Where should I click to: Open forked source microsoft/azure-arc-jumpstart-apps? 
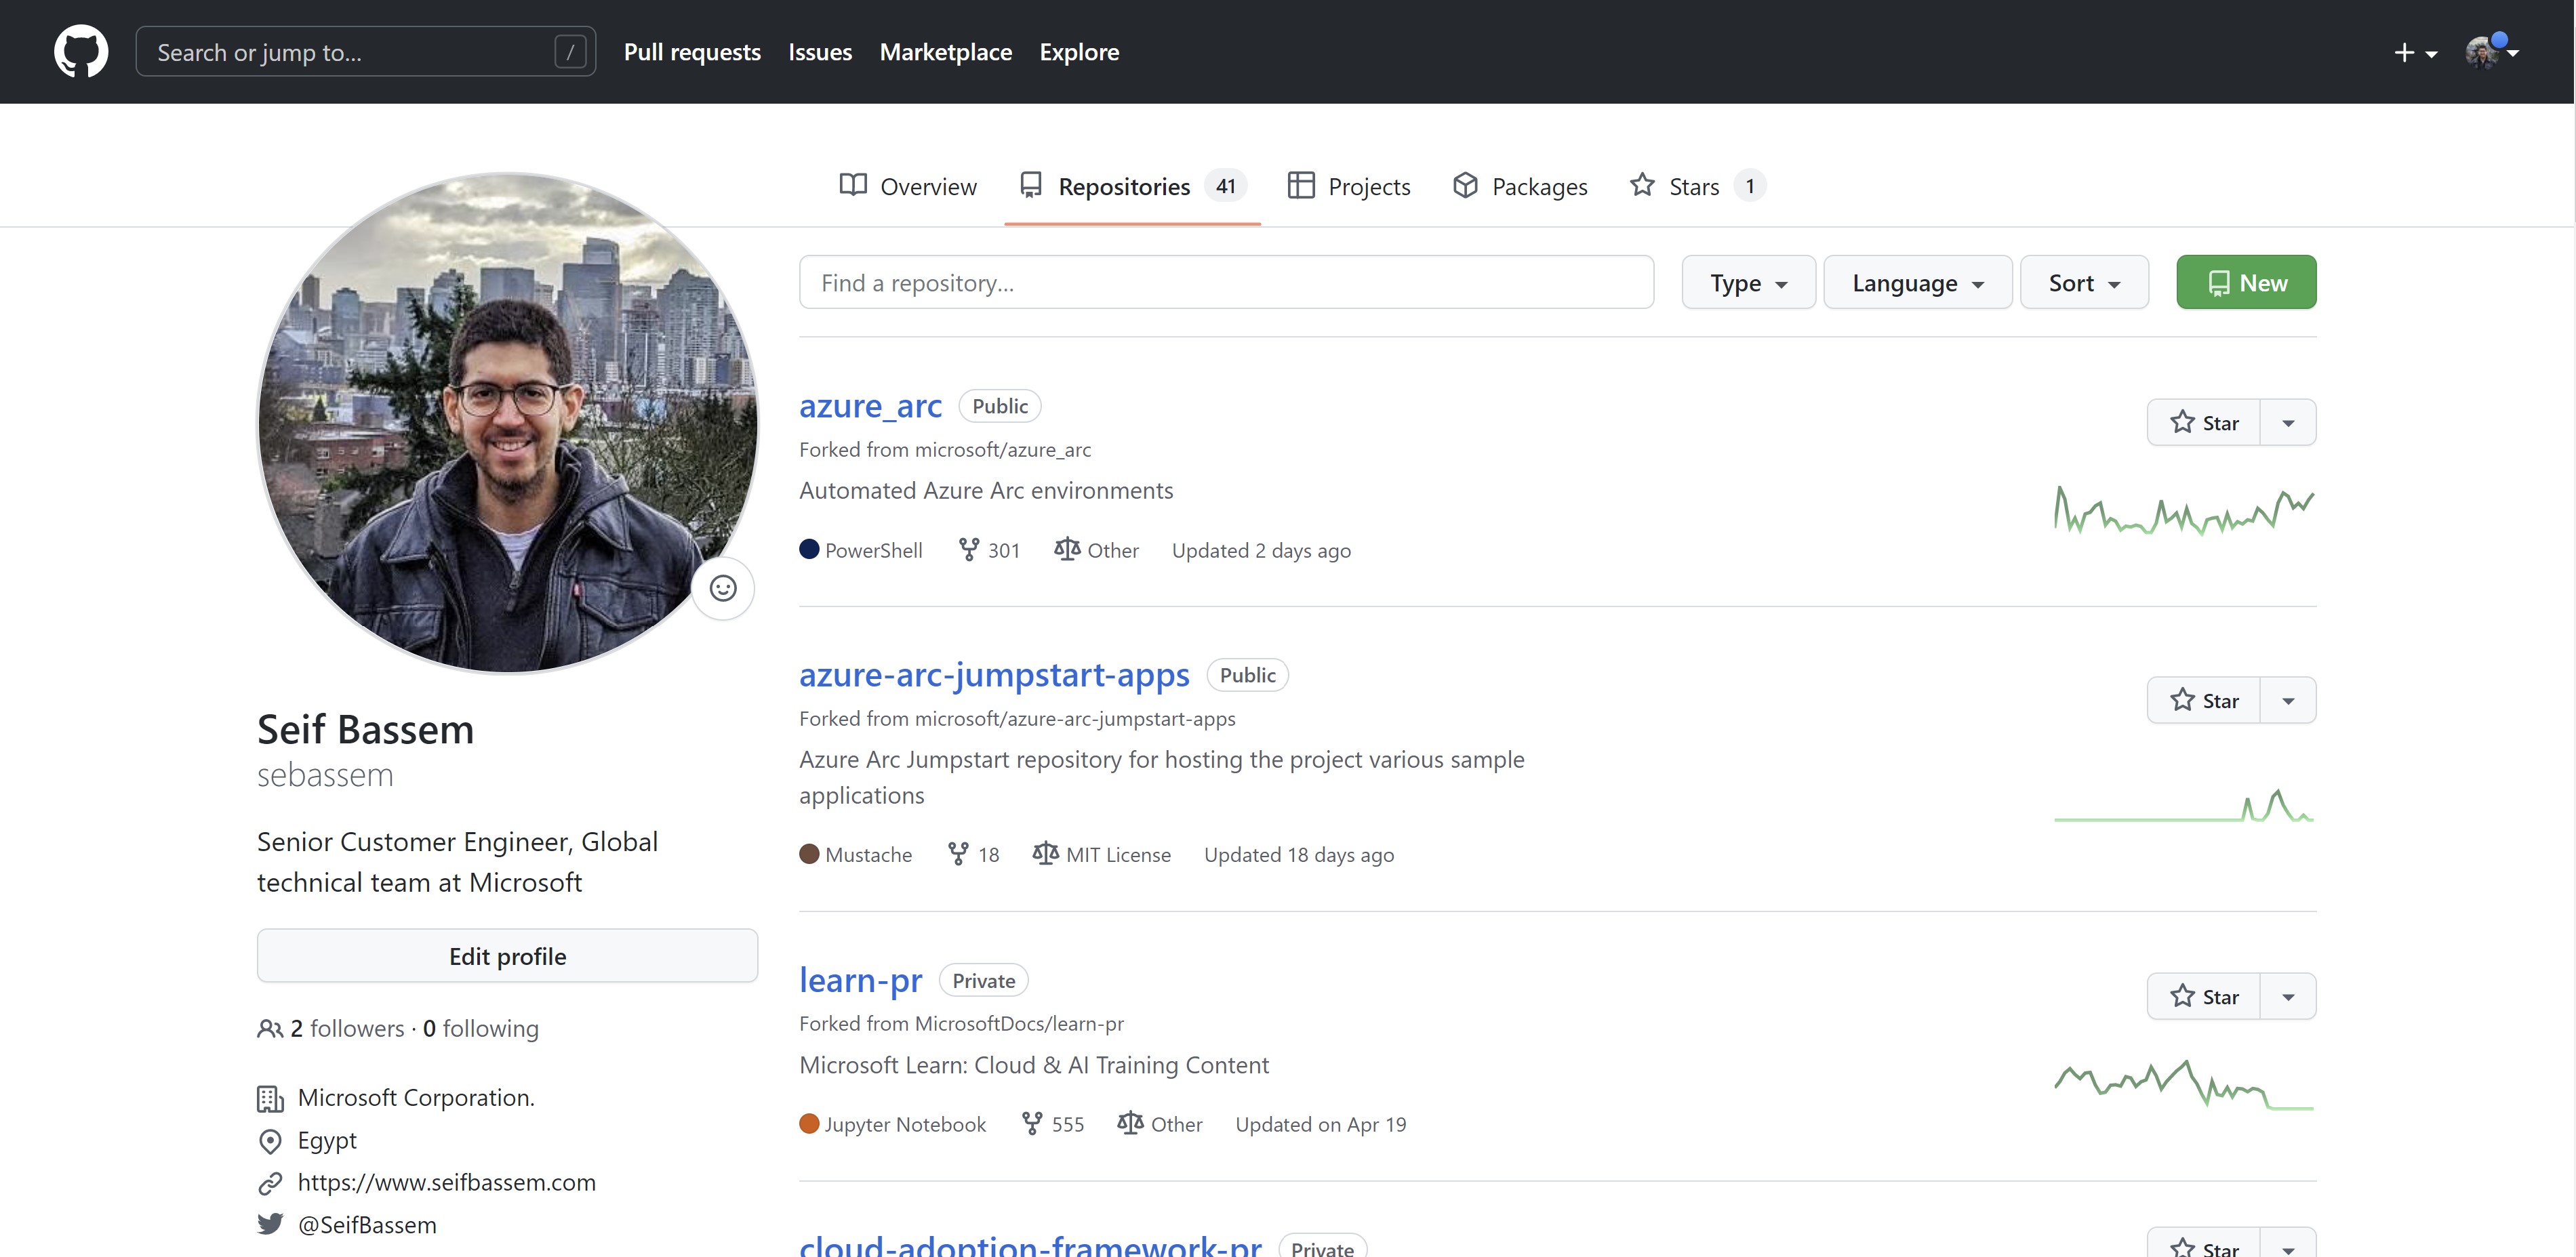click(x=1075, y=719)
